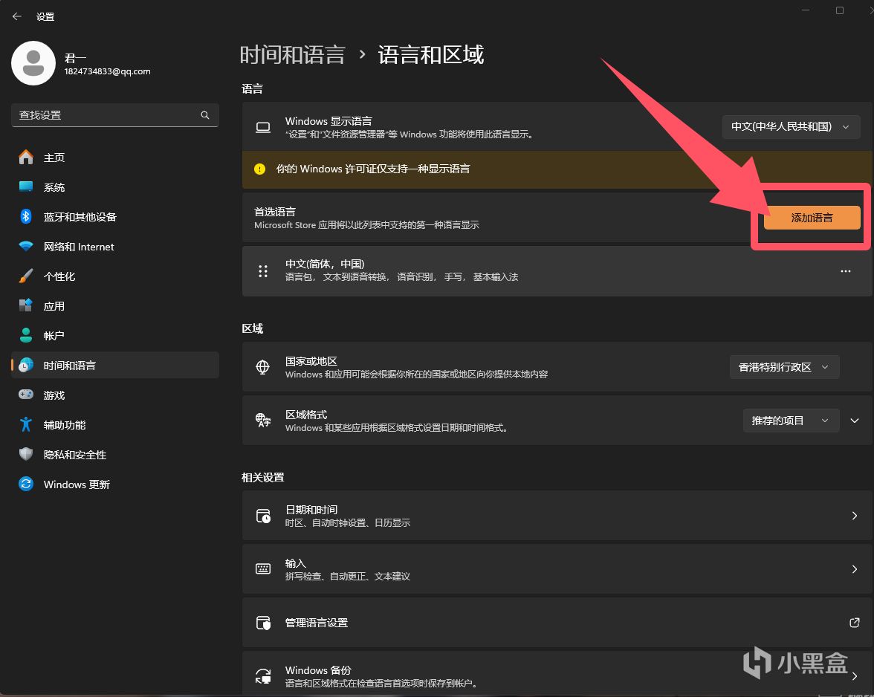This screenshot has width=874, height=697.
Task: Click the search magnifier icon
Action: point(205,114)
